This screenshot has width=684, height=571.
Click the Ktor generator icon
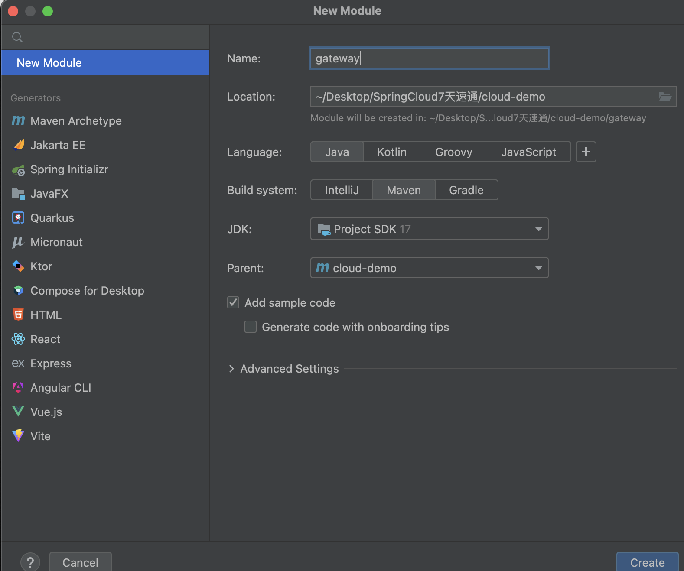18,266
